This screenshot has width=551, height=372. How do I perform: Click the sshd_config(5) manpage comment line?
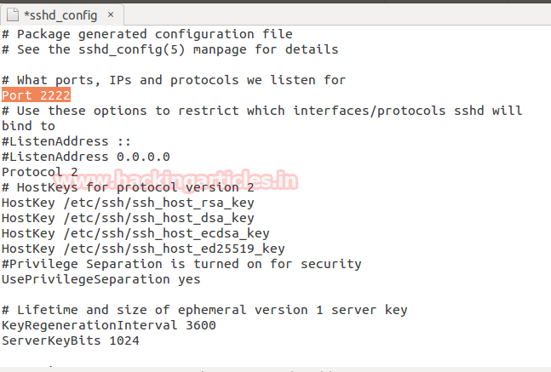[x=170, y=49]
